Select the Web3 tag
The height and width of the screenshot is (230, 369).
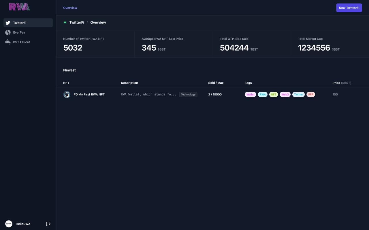(x=285, y=94)
